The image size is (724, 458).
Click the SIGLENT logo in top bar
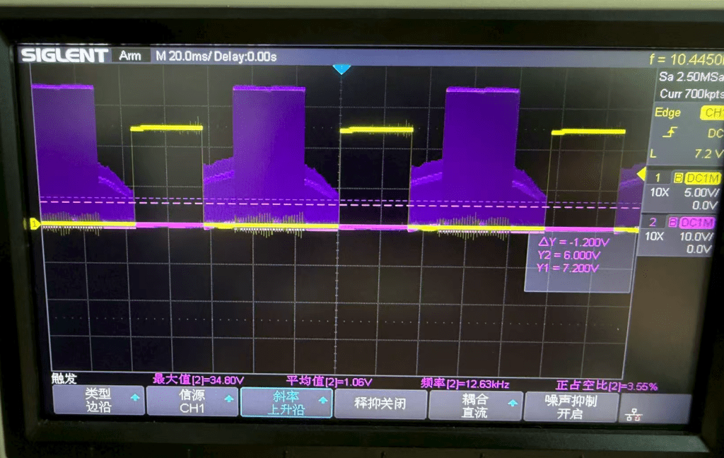64,56
